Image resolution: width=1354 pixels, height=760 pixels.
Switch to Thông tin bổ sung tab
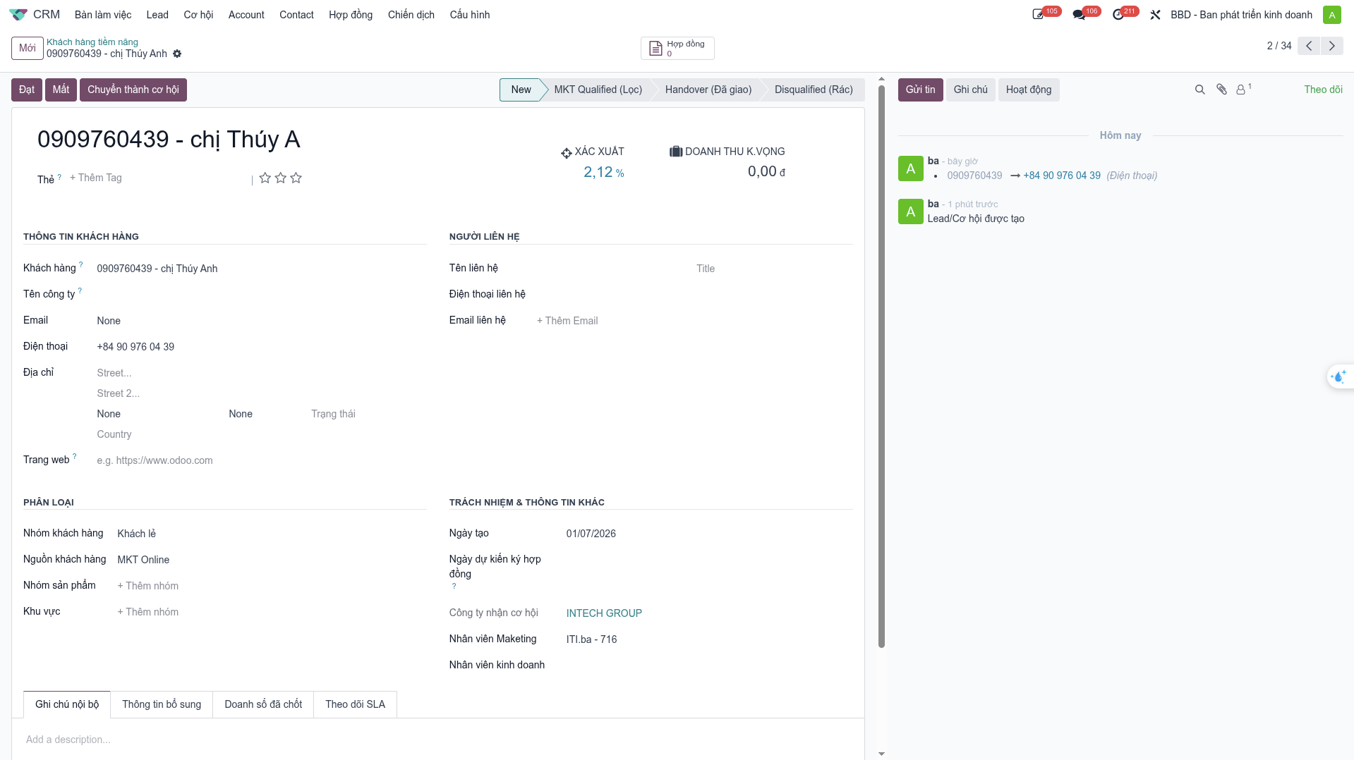(x=162, y=704)
